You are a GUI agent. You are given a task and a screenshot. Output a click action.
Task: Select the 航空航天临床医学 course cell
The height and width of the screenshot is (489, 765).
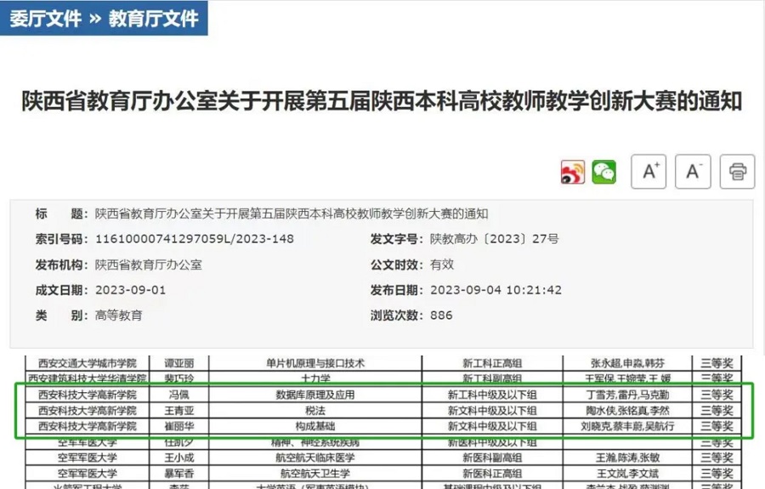314,458
